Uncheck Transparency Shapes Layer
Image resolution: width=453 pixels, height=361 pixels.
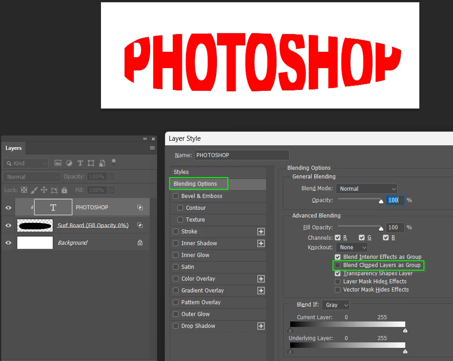tap(337, 273)
